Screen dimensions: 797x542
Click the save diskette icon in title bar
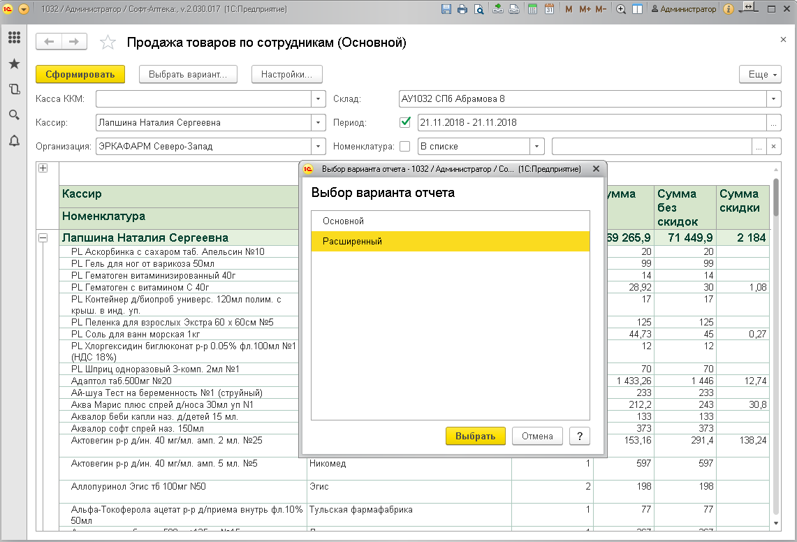tap(446, 9)
